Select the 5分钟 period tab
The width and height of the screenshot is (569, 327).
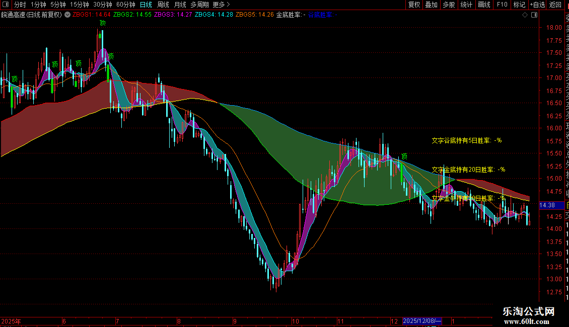point(58,5)
